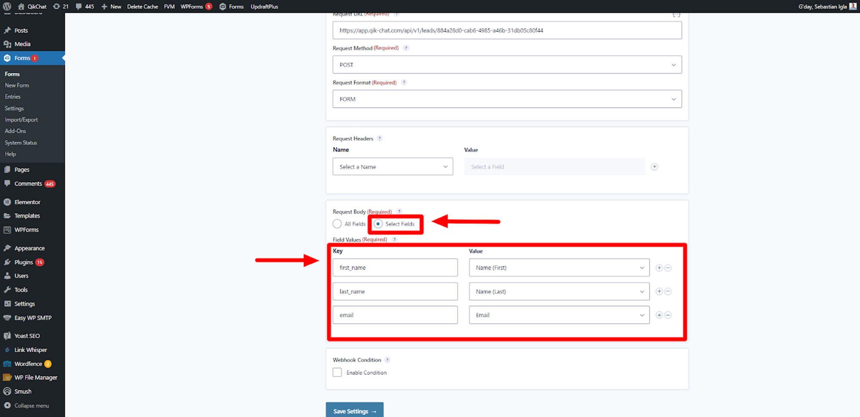Open the Request Method POST dropdown
Image resolution: width=860 pixels, height=417 pixels.
pos(507,65)
